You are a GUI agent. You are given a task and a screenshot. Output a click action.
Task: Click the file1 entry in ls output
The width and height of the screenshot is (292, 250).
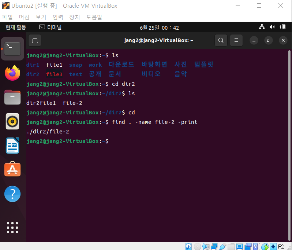pos(54,65)
